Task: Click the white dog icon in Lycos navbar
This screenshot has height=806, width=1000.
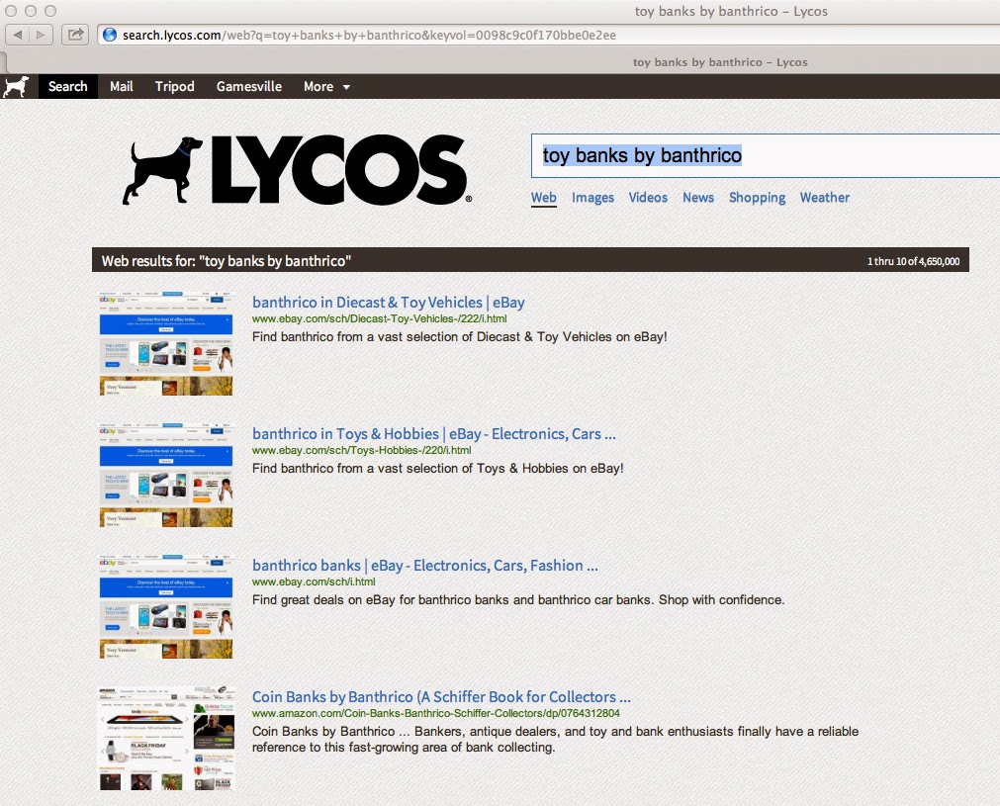Action: coord(16,87)
